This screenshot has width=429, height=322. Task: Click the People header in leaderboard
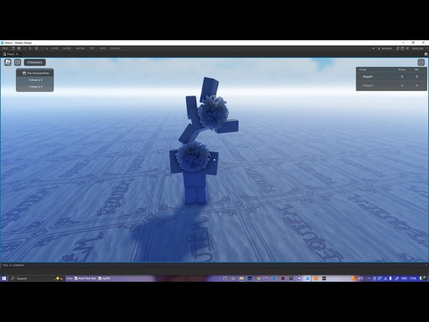coord(363,70)
